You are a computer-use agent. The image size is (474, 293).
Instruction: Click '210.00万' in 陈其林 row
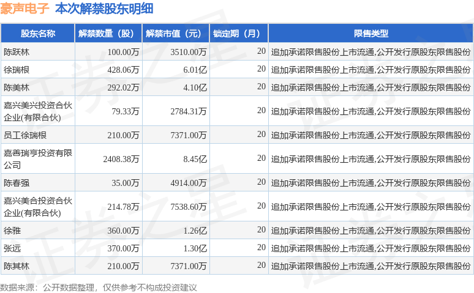(x=123, y=267)
